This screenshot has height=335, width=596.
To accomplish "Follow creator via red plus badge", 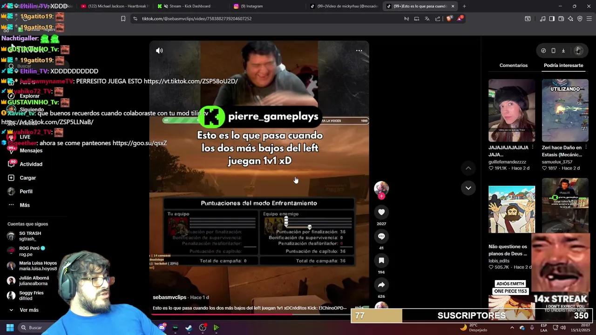I will click(x=381, y=196).
